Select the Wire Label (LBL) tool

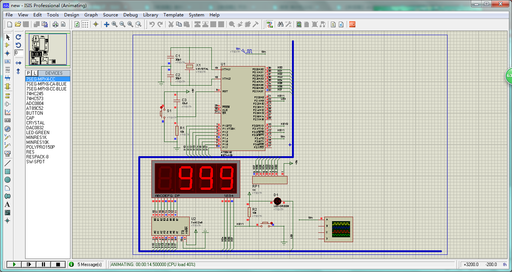click(7, 61)
